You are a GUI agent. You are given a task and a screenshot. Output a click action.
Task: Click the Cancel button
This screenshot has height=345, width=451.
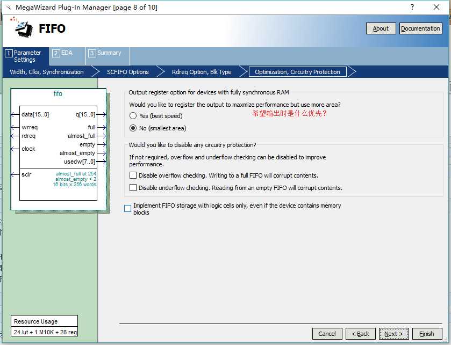coord(327,334)
